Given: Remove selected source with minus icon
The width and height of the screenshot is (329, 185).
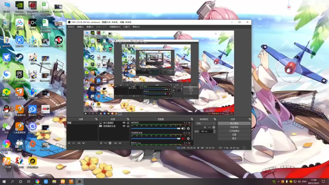Looking at the screenshot, I should [105, 143].
